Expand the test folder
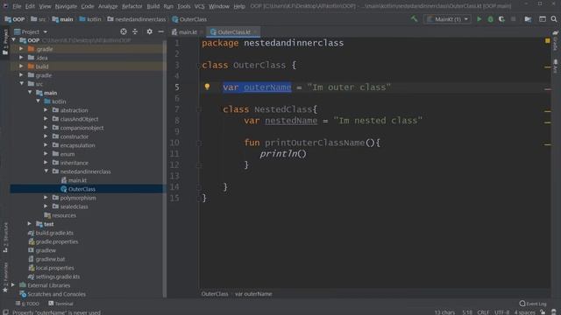The image size is (561, 315). pos(30,224)
